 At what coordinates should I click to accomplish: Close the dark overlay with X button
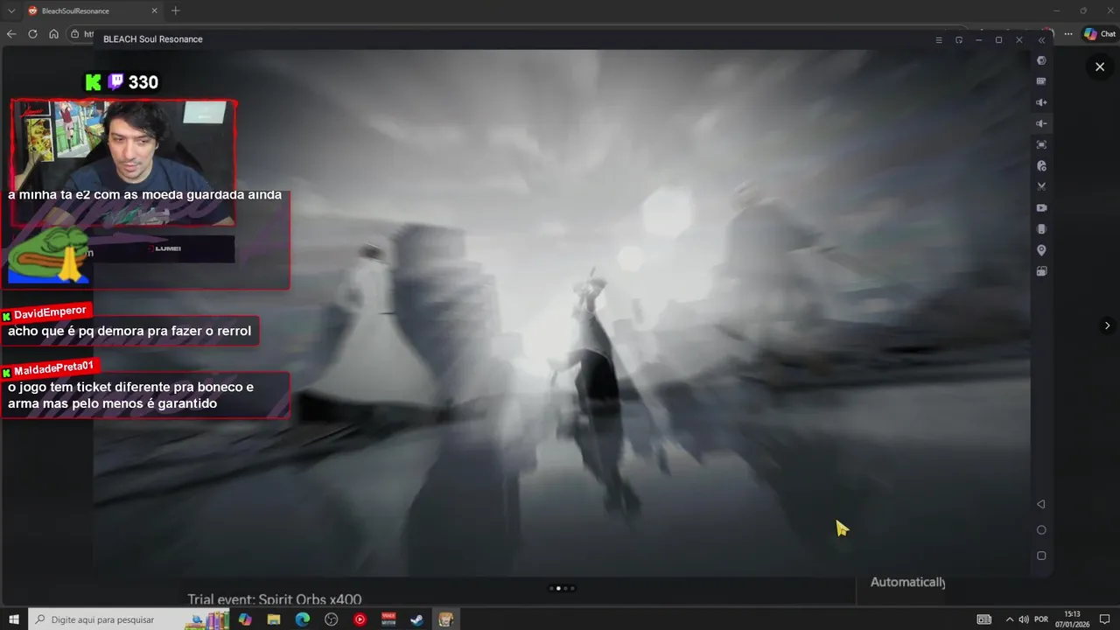coord(1100,66)
